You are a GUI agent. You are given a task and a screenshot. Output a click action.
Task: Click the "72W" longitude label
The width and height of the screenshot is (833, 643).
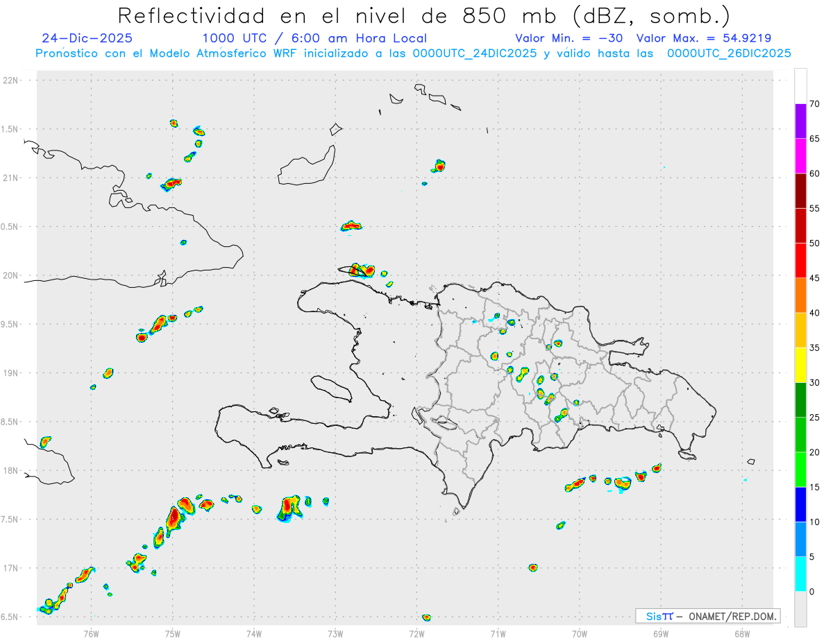416,633
